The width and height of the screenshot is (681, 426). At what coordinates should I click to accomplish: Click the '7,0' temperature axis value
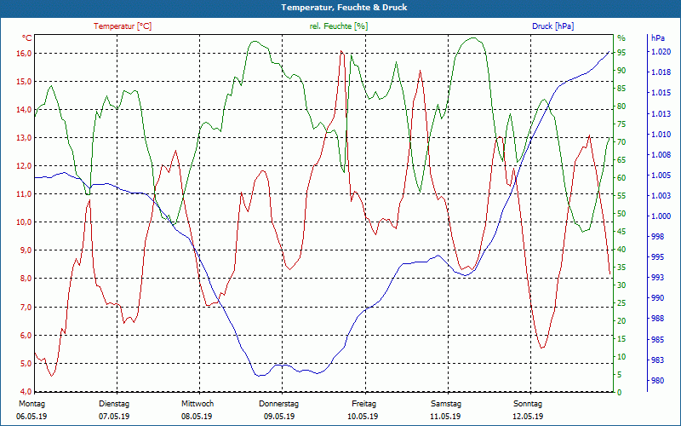pos(26,308)
